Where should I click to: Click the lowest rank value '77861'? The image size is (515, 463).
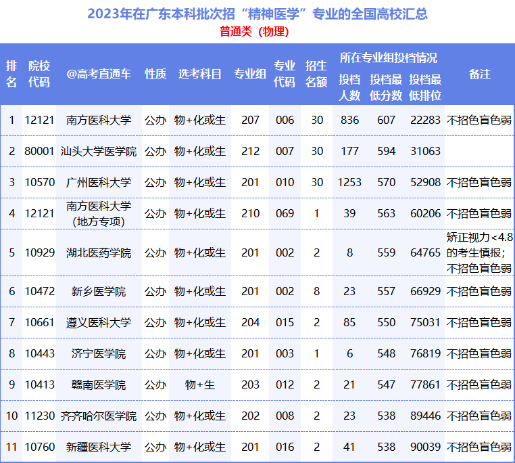425,384
